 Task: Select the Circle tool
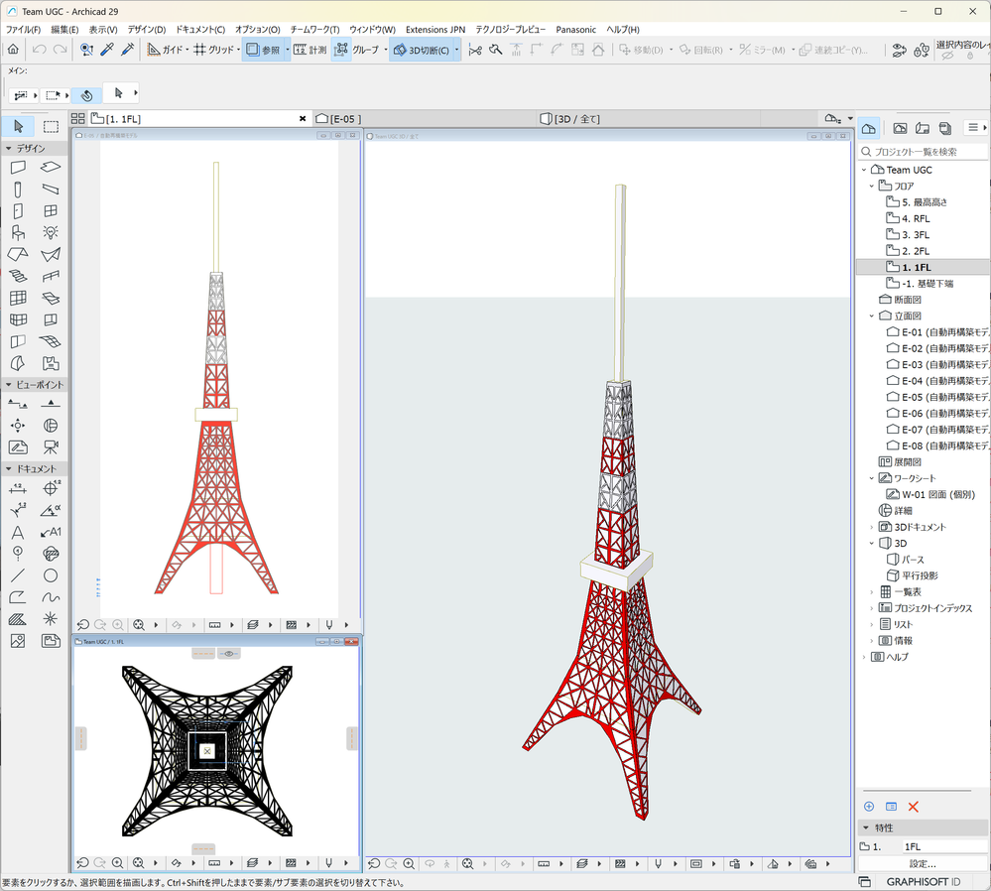[51, 575]
